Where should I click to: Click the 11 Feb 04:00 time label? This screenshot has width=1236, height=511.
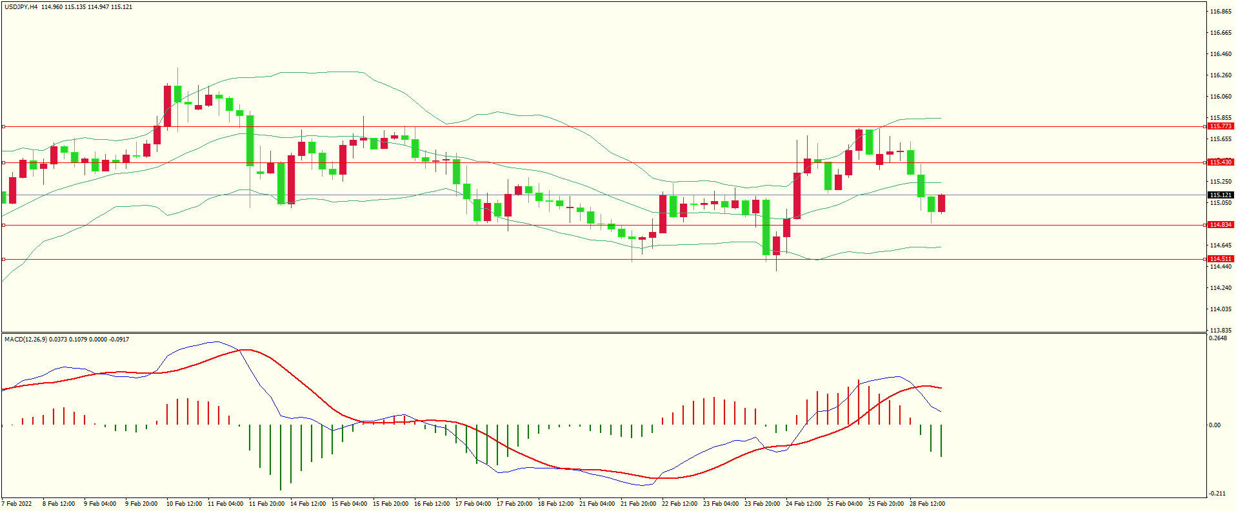(x=225, y=504)
